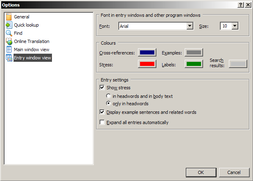Open the Font dropdown showing Arial

(190, 26)
